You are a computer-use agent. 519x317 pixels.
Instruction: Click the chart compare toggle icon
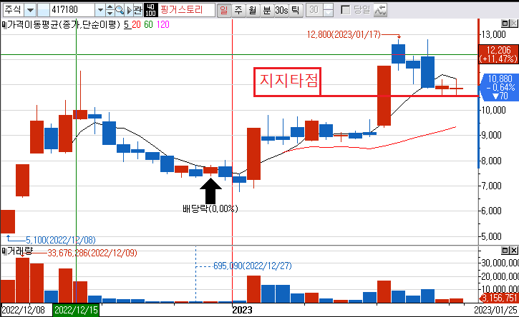click(x=380, y=10)
